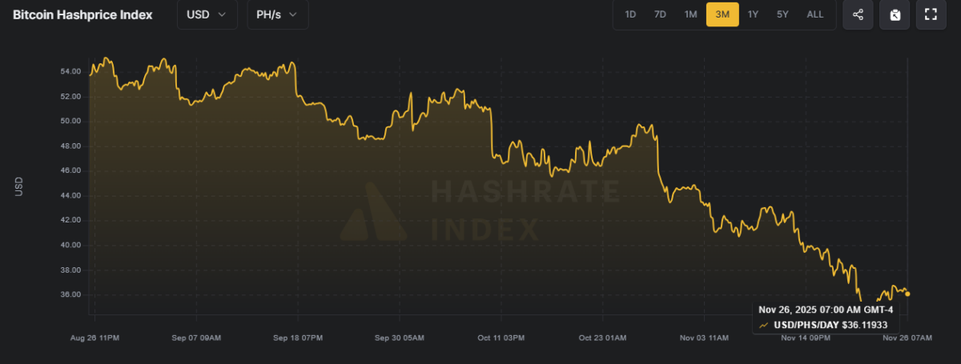Click the clipboard embed icon

[x=895, y=14]
